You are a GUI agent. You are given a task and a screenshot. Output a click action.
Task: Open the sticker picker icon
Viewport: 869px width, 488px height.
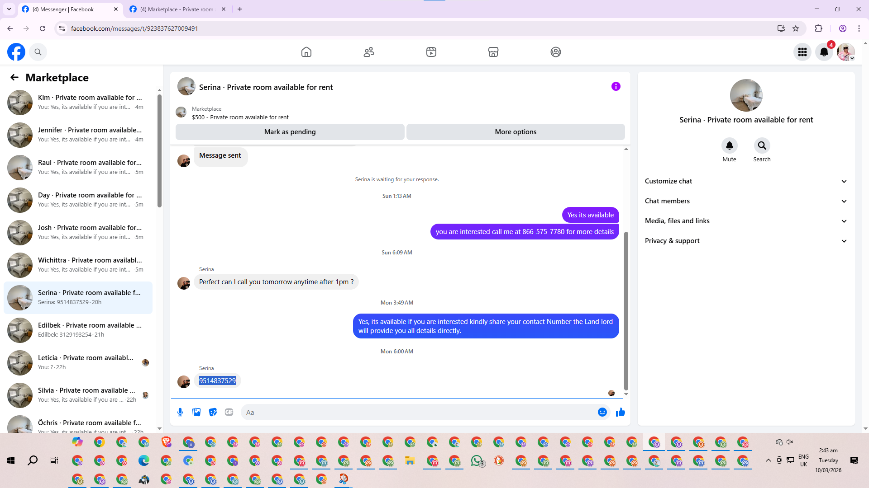pyautogui.click(x=213, y=412)
